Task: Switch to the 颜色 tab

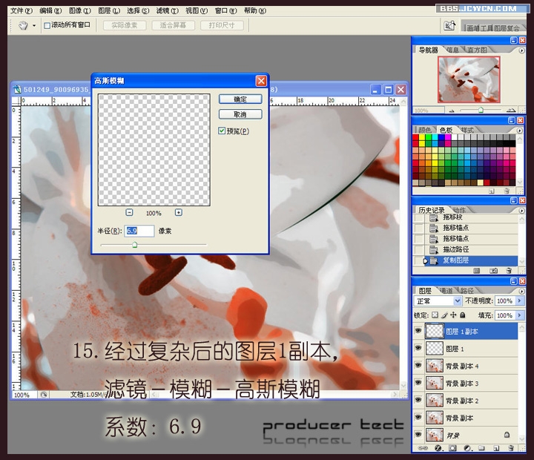Action: pyautogui.click(x=424, y=130)
